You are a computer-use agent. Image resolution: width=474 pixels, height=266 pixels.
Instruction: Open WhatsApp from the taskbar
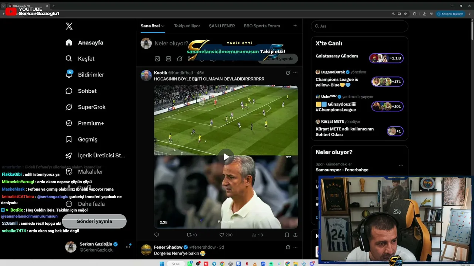click(x=190, y=263)
